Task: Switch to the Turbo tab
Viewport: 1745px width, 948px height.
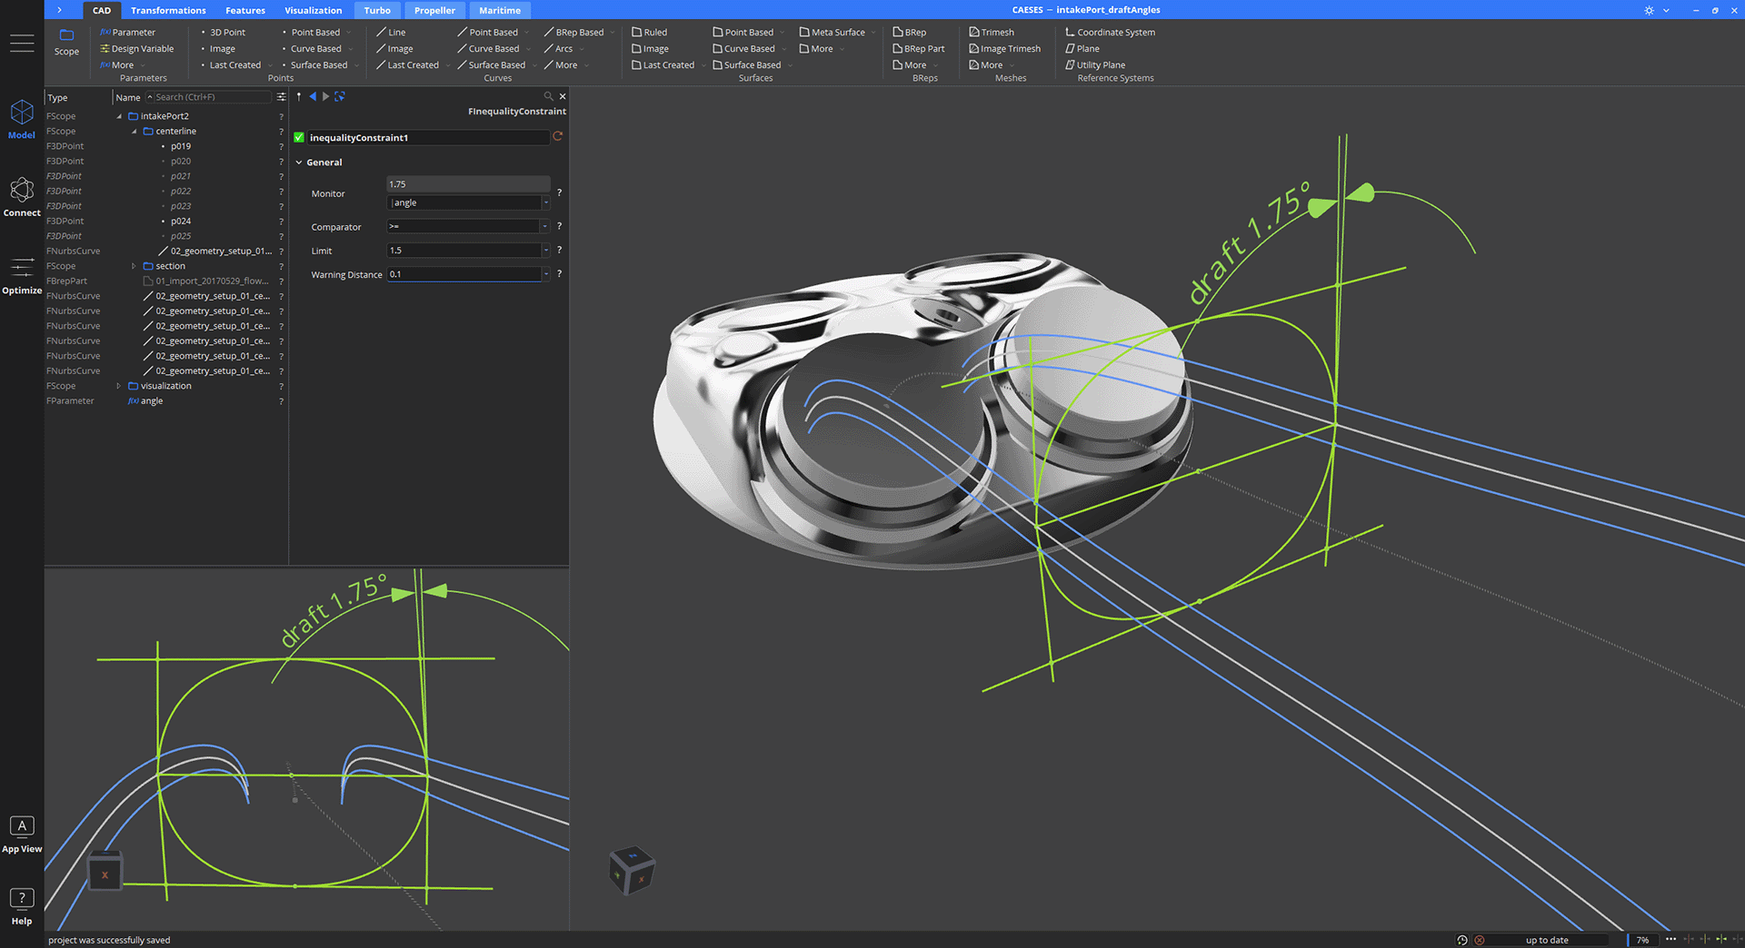Action: point(377,10)
